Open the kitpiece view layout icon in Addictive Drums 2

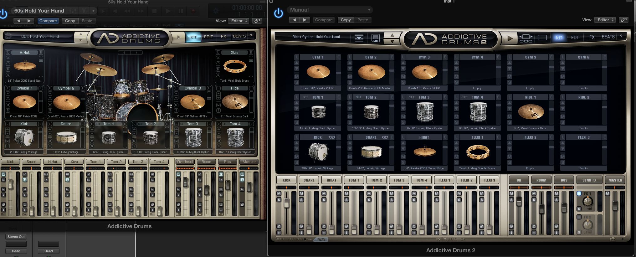526,38
